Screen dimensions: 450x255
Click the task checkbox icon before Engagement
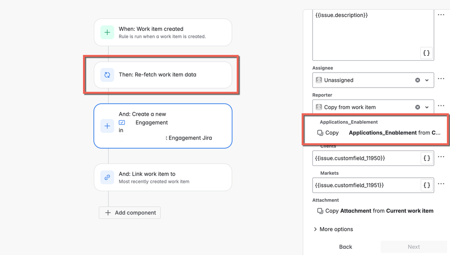[x=122, y=123]
